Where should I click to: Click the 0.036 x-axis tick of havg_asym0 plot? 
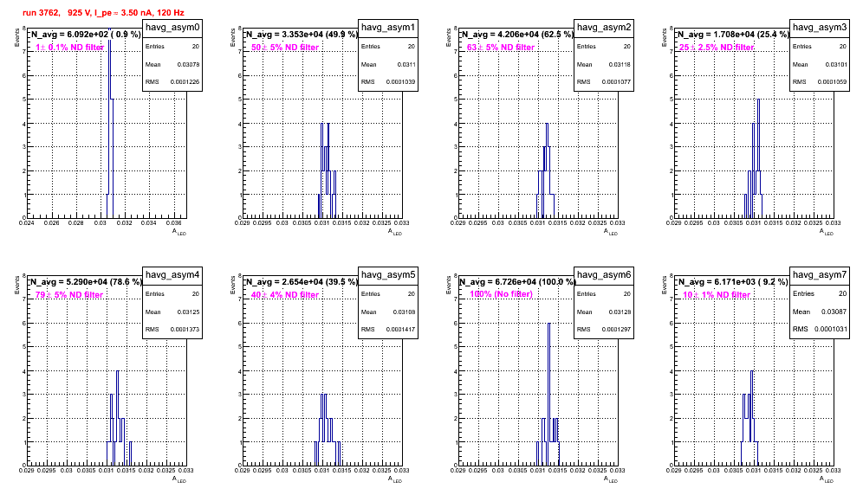(174, 223)
